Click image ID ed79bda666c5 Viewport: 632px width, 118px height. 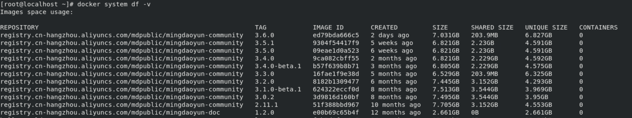tap(336, 35)
